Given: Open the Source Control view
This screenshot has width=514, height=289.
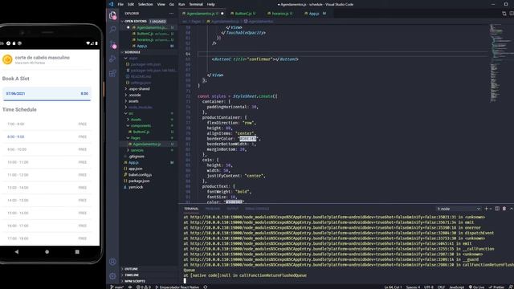Looking at the screenshot, I should [112, 44].
